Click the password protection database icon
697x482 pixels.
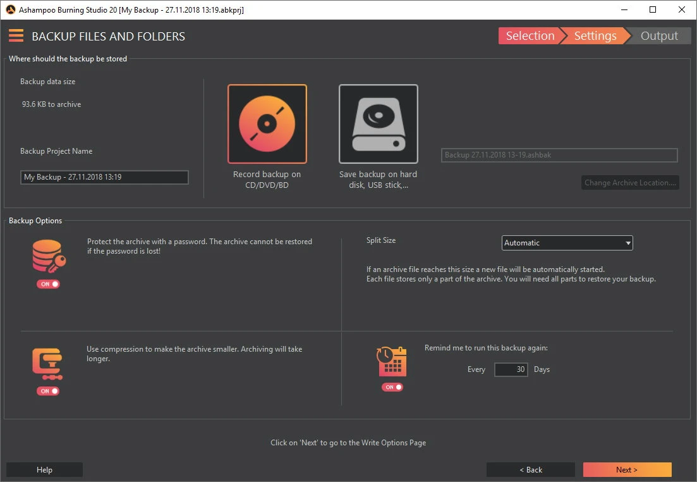tap(47, 256)
